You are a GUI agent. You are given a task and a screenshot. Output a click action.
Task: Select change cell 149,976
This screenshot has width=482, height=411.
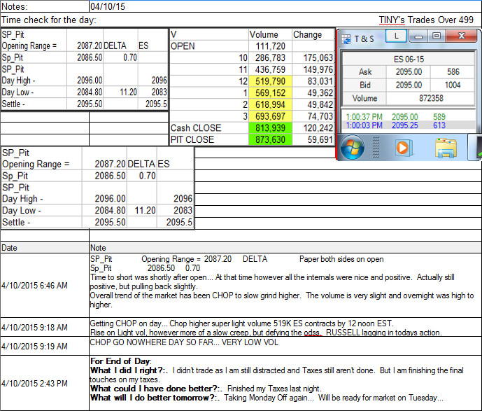[313, 69]
